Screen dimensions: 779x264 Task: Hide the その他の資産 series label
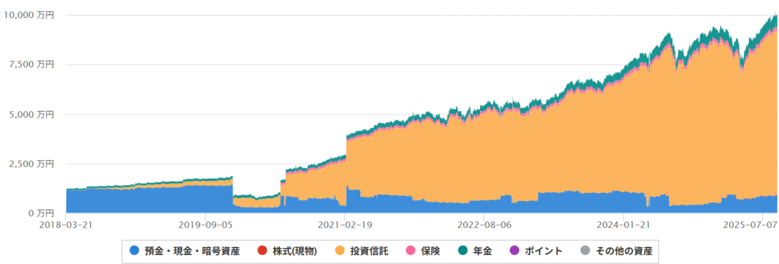click(x=624, y=251)
